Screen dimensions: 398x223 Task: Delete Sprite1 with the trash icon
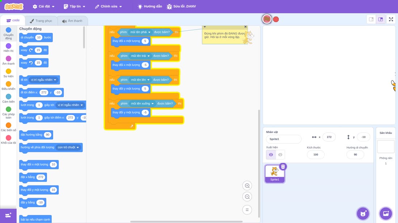[x=283, y=167]
